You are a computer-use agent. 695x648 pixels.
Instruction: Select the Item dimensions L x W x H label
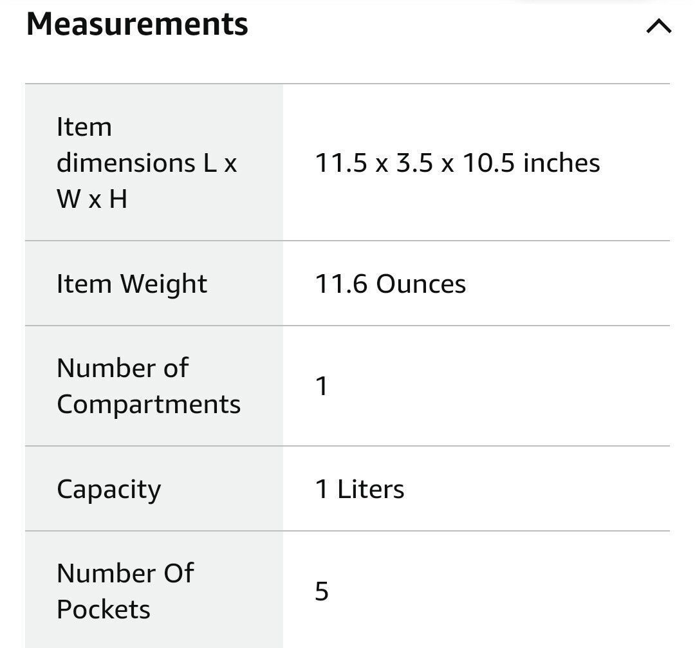point(147,163)
